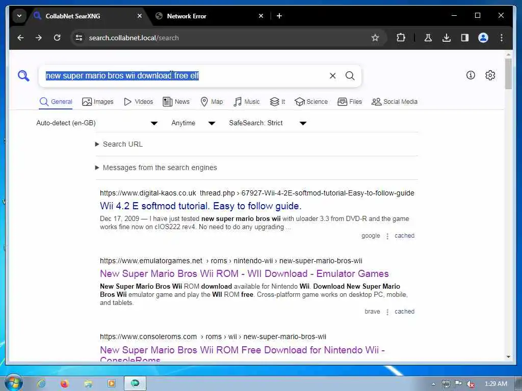Screen dimensions: 522x391
Task: Switch to Music category
Action: click(246, 102)
